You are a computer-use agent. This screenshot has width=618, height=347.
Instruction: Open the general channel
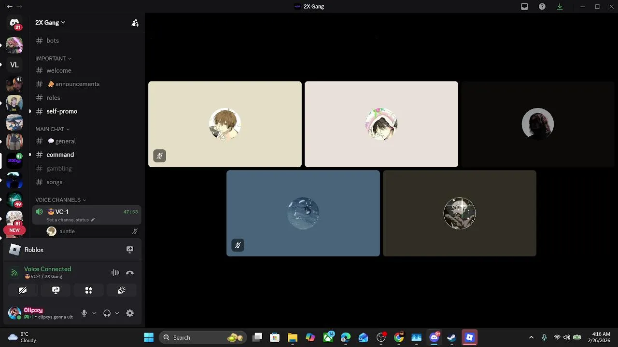tap(87, 141)
